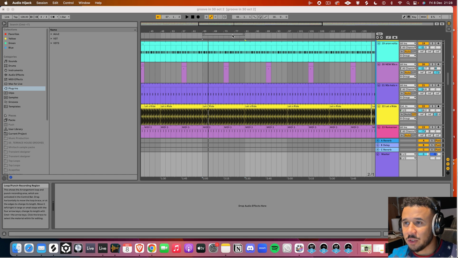Screen dimensions: 458x258
Task: Arm the Arrangement Record button
Action: tap(198, 17)
